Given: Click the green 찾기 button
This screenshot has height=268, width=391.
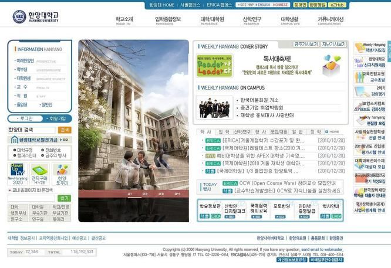Looking at the screenshot, I should pos(65,198).
